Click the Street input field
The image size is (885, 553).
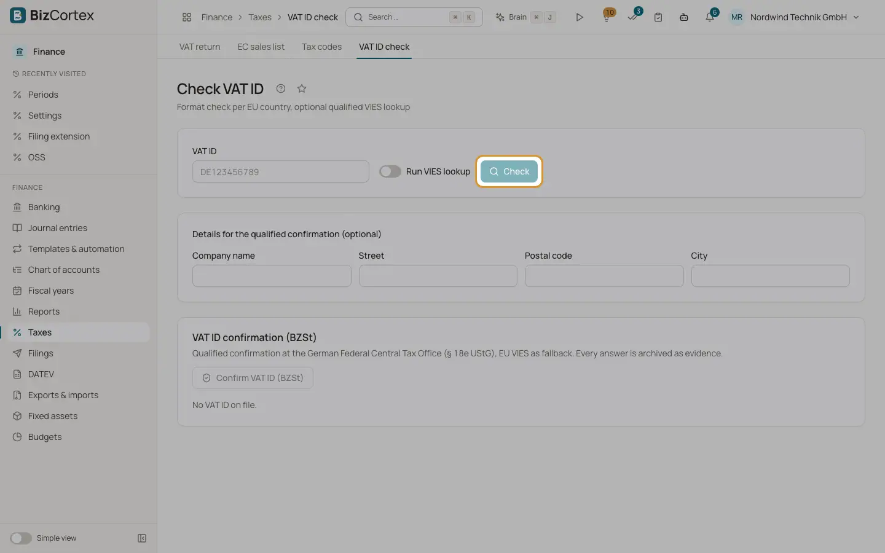click(438, 276)
